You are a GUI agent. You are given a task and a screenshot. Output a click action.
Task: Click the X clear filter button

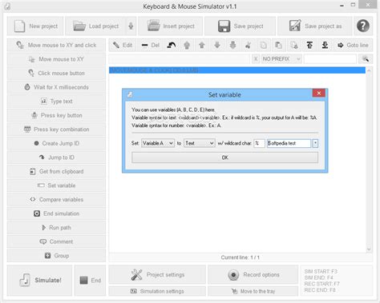pyautogui.click(x=256, y=59)
